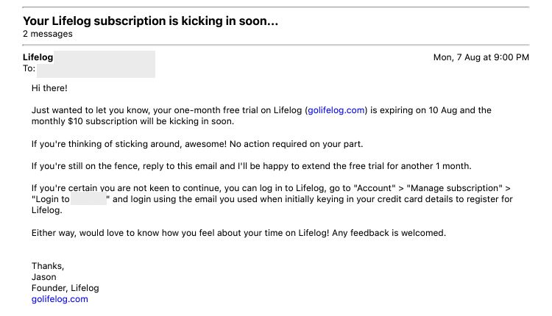Click the name Jason in the signature
Image resolution: width=552 pixels, height=316 pixels.
[44, 277]
